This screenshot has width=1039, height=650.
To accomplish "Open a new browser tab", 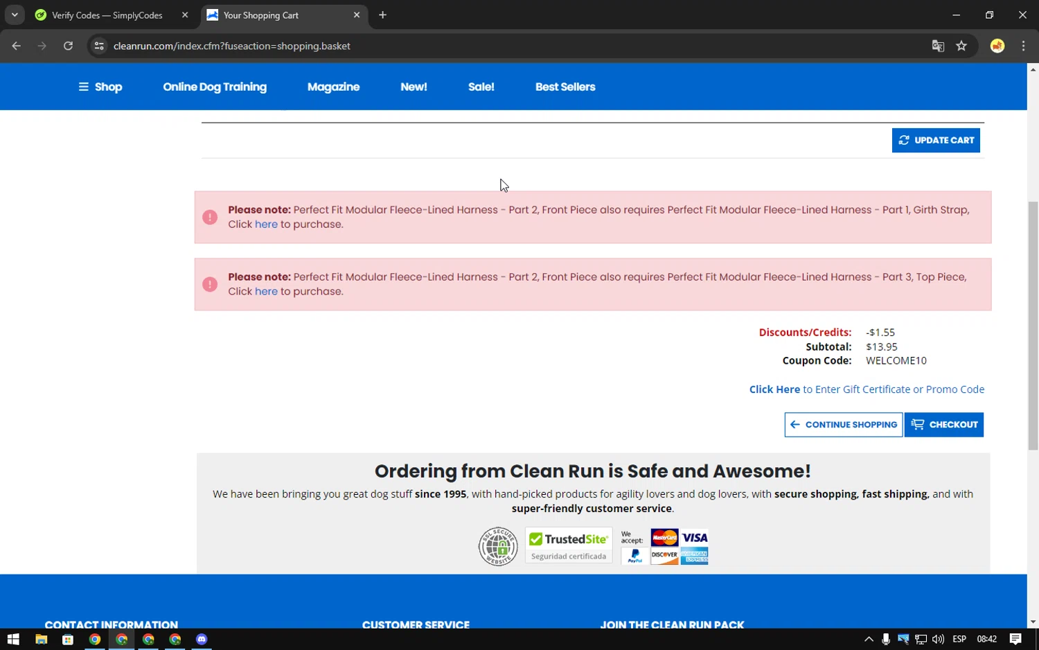I will [382, 15].
